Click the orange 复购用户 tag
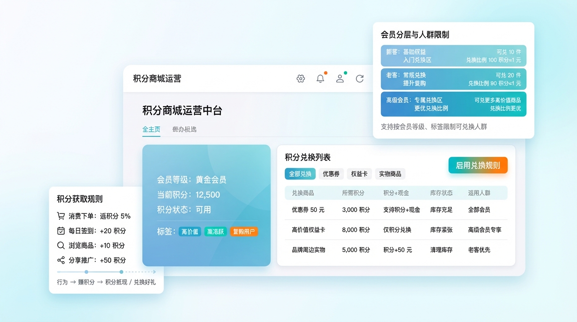577x322 pixels. coord(244,231)
